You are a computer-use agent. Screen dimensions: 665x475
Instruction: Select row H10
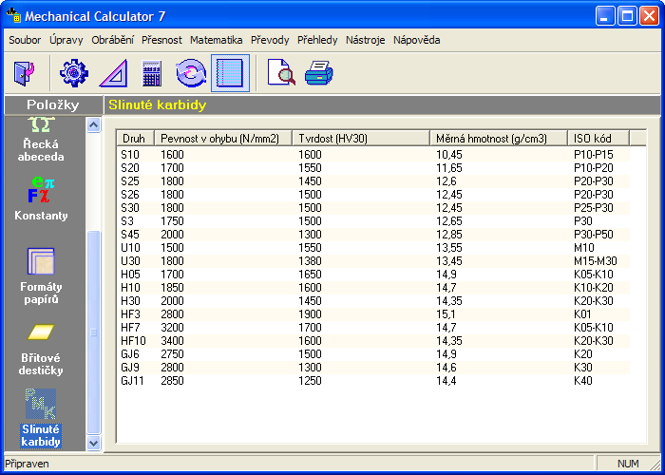click(x=373, y=288)
